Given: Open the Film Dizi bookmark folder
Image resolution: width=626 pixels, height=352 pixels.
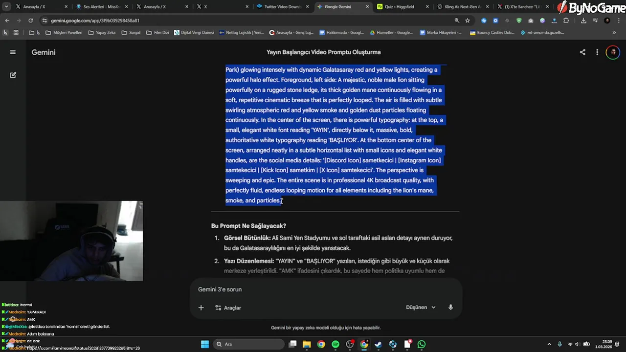Looking at the screenshot, I should pos(157,33).
